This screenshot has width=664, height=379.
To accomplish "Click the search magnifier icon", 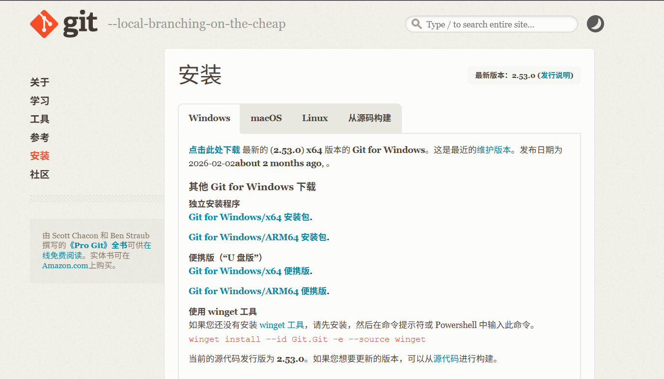I will tap(416, 24).
